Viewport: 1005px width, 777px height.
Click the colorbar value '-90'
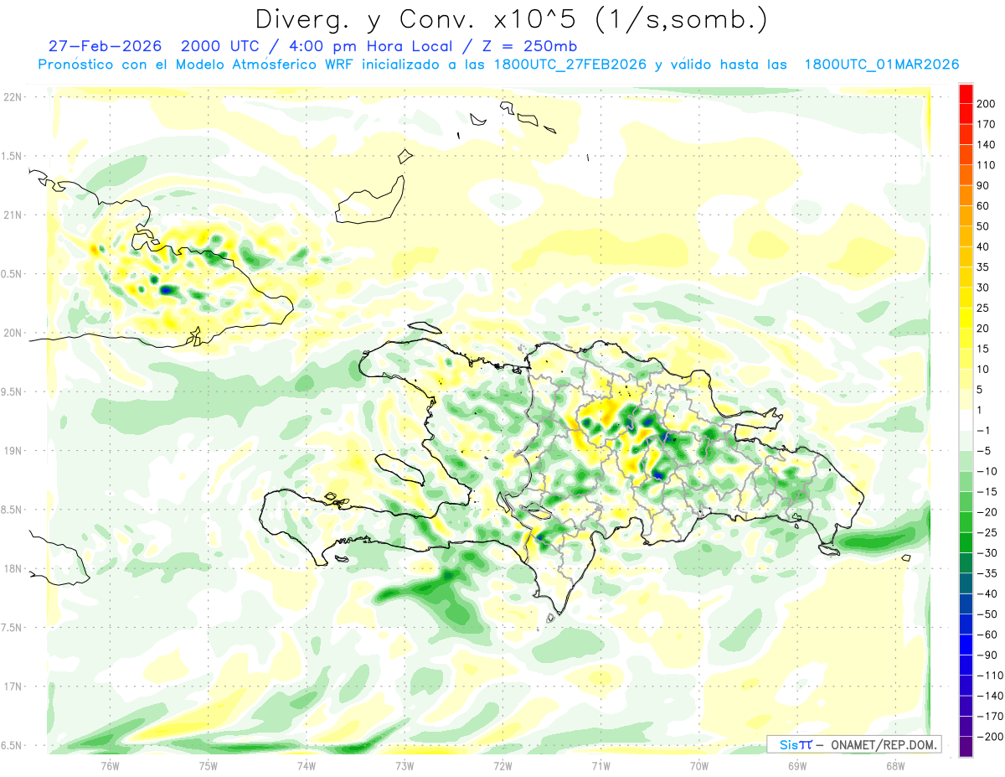[987, 655]
